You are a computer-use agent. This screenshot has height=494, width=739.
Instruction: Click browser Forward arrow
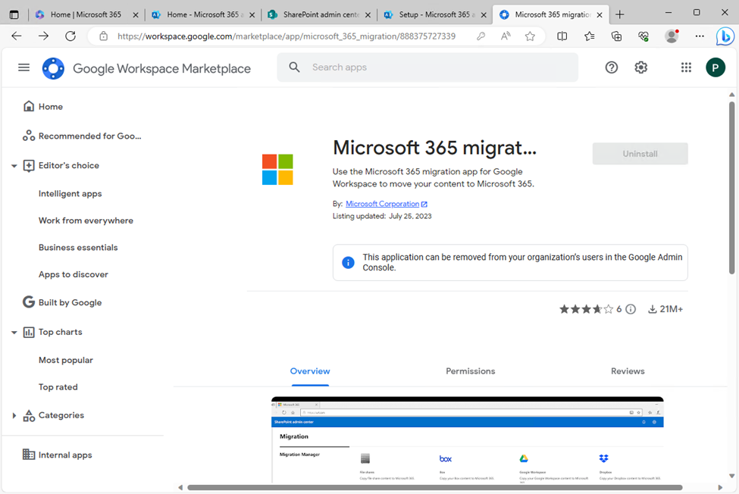(43, 36)
